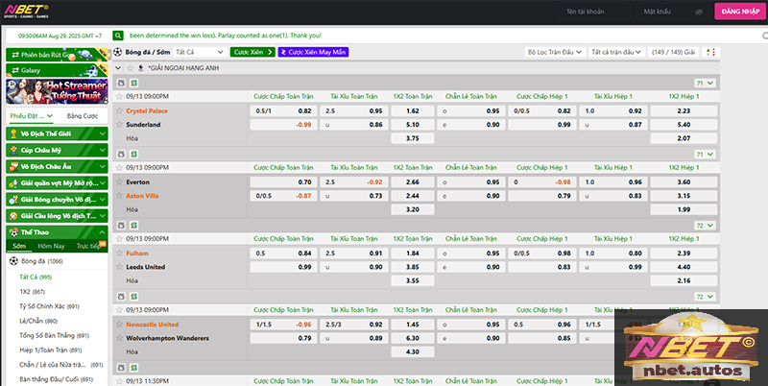Favorite the Crystal Palace team star

pyautogui.click(x=119, y=110)
